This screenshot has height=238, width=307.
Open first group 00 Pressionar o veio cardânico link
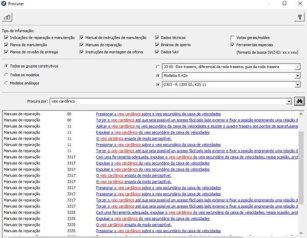pos(158,114)
